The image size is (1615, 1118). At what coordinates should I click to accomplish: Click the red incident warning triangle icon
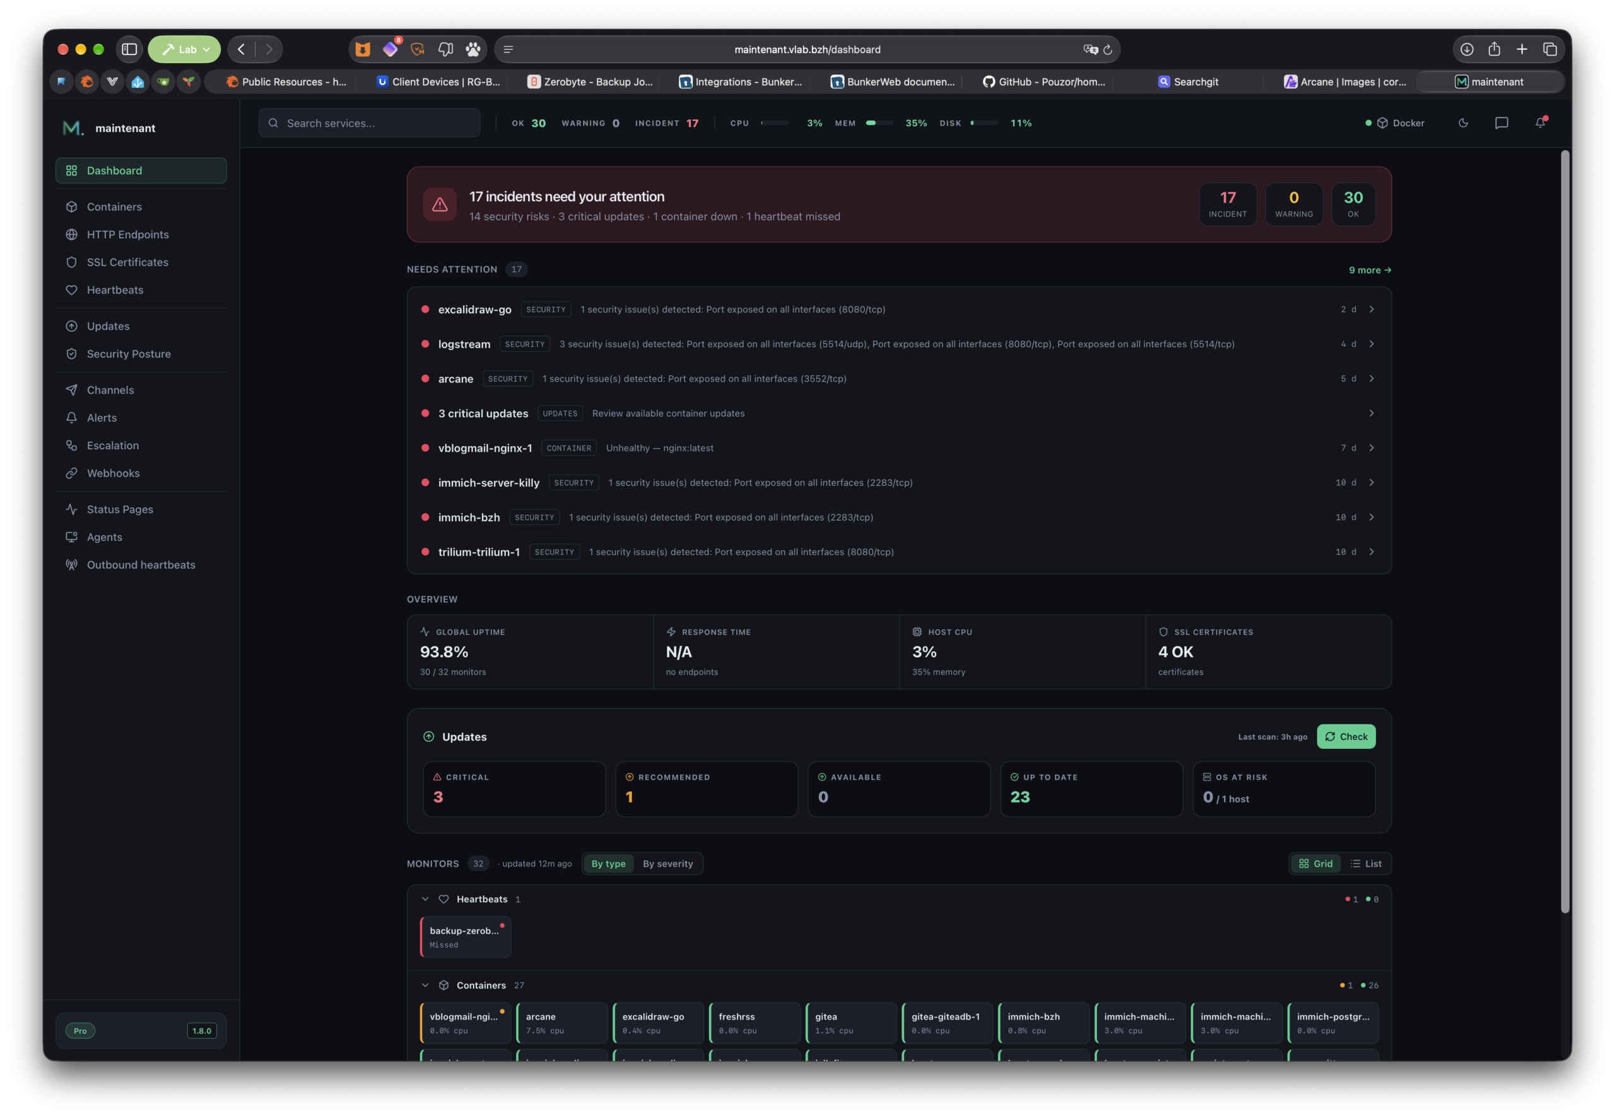(x=440, y=204)
